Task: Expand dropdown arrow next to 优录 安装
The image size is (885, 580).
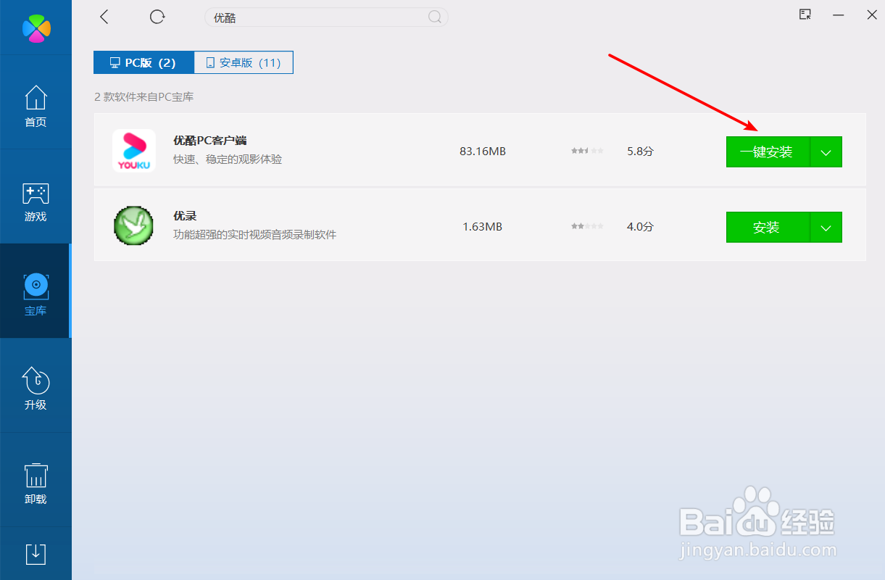Action: click(x=826, y=227)
